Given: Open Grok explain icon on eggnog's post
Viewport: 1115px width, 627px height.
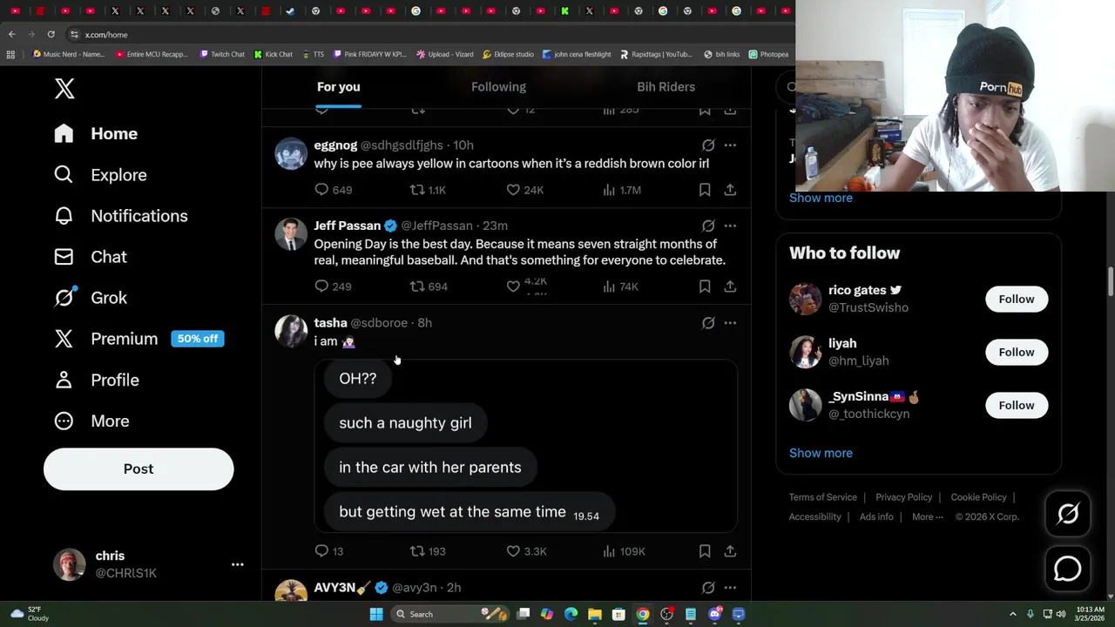Looking at the screenshot, I should (x=708, y=145).
